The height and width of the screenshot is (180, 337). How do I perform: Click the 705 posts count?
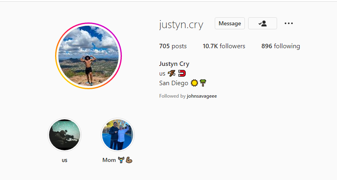[x=173, y=46]
